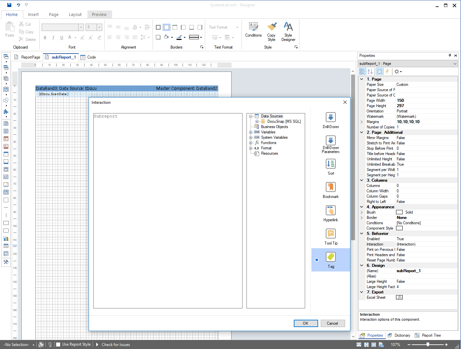The width and height of the screenshot is (461, 349).
Task: Show categorized view in Properties panel
Action: (x=362, y=72)
